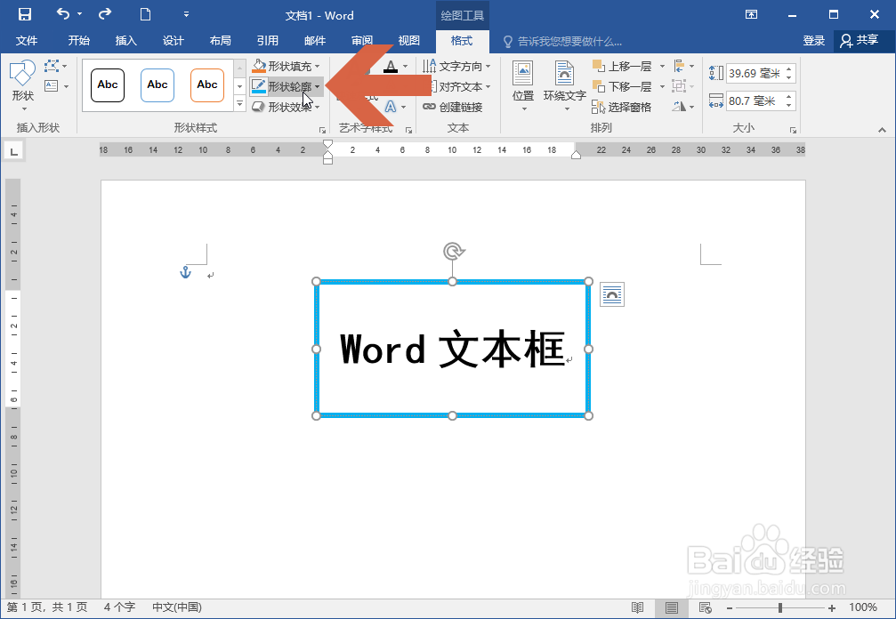Open the 大小 size dialog launcher

coord(793,130)
